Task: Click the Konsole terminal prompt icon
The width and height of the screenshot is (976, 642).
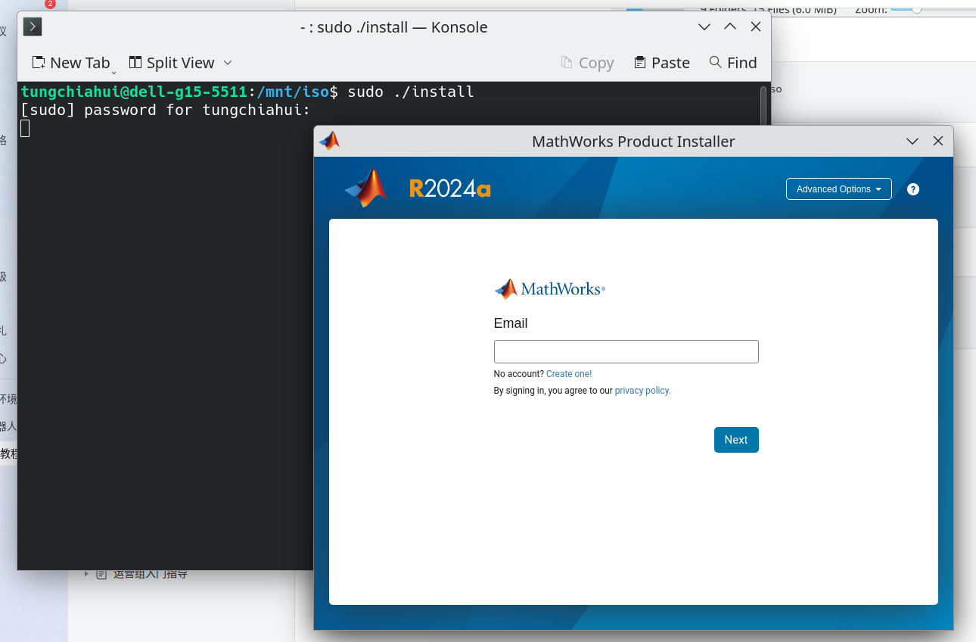Action: [x=33, y=27]
